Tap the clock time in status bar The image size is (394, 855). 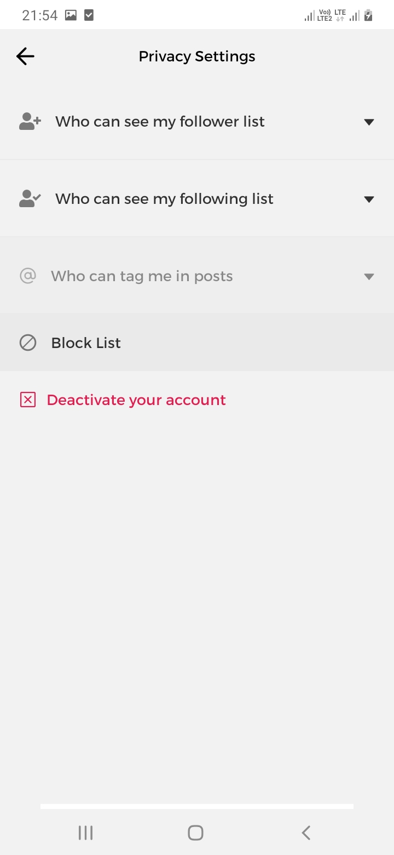pos(39,15)
